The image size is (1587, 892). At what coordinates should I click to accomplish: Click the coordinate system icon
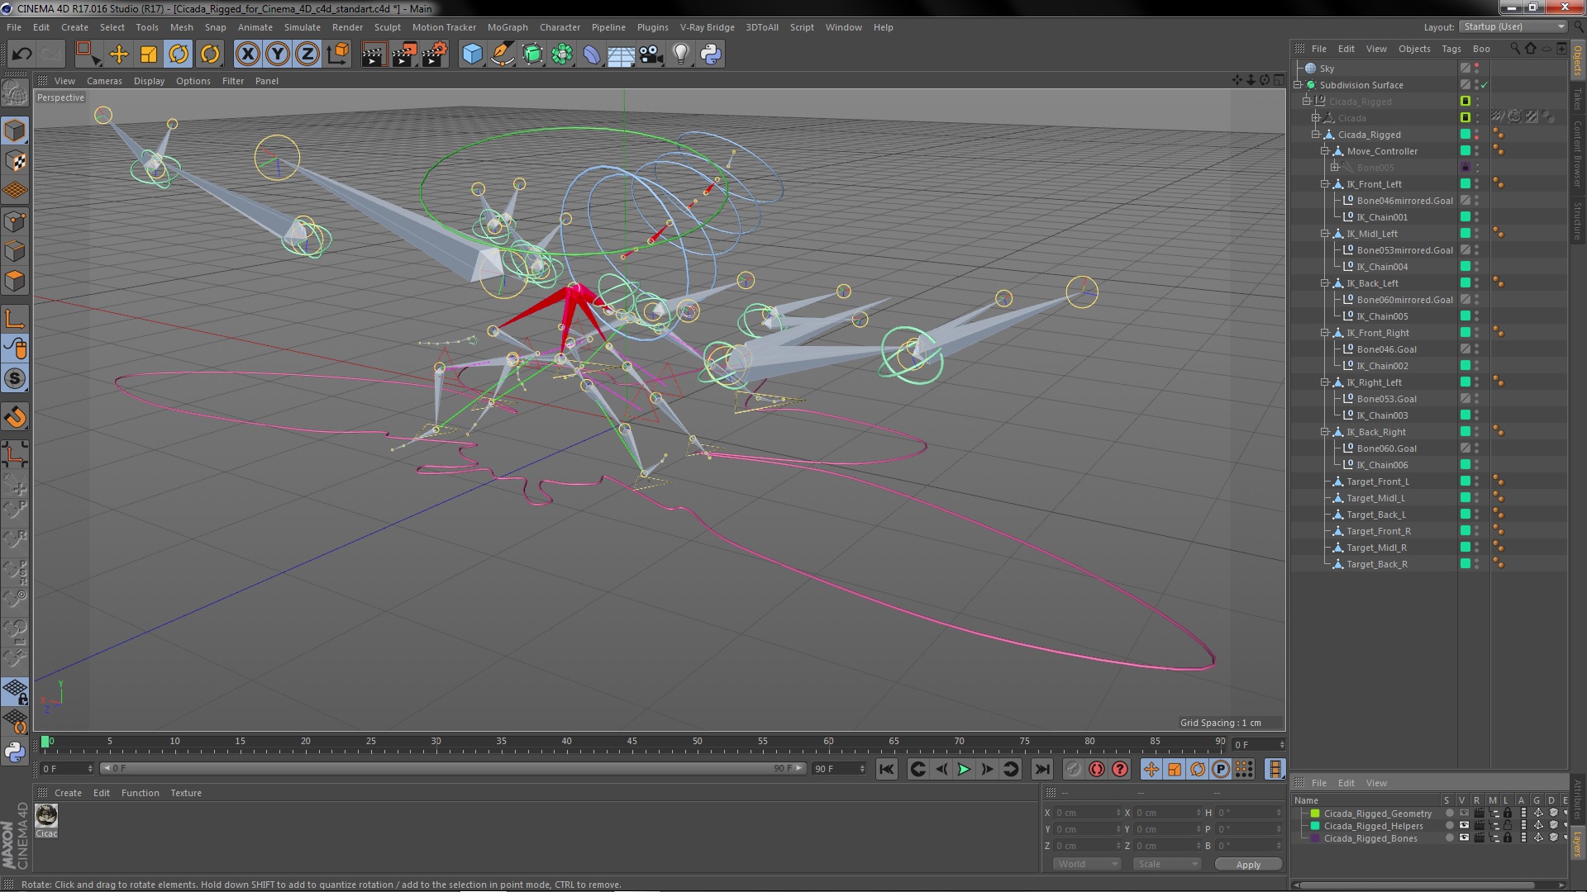(x=338, y=55)
